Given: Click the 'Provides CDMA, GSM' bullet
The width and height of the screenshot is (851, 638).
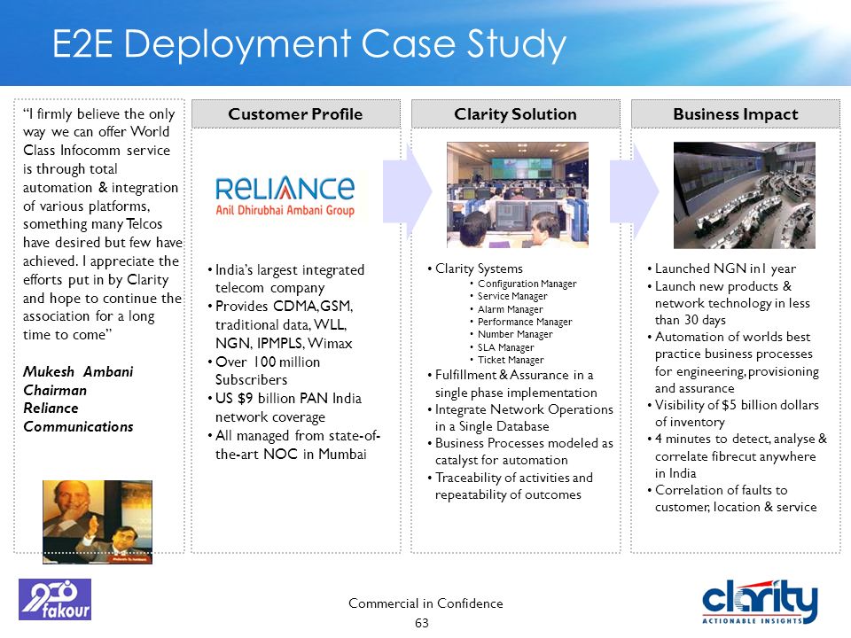Looking at the screenshot, I should [x=281, y=324].
